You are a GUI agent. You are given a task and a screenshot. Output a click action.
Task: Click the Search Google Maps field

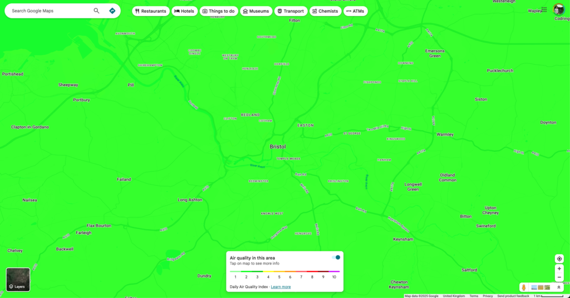click(x=49, y=11)
